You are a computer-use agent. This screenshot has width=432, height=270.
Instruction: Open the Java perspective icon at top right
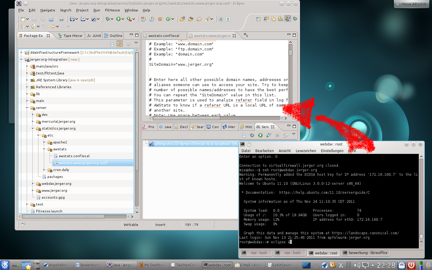click(x=287, y=19)
